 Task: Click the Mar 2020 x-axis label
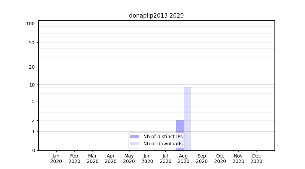(x=93, y=159)
